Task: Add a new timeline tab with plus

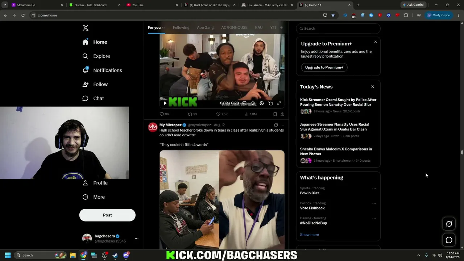Action: 281,28
